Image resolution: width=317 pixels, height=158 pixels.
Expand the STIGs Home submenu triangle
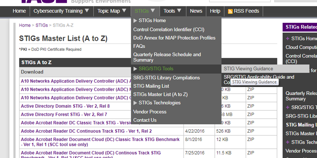pos(135,21)
